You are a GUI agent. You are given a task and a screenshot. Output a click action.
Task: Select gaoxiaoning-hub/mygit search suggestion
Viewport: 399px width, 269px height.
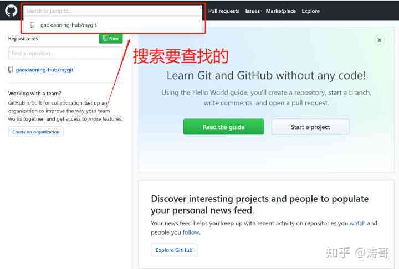point(112,25)
